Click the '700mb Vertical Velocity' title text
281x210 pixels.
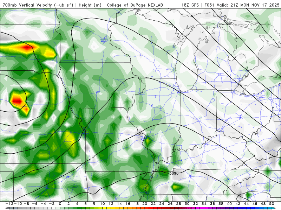point(27,5)
